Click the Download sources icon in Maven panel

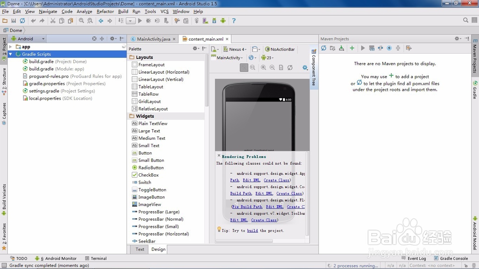(x=342, y=48)
